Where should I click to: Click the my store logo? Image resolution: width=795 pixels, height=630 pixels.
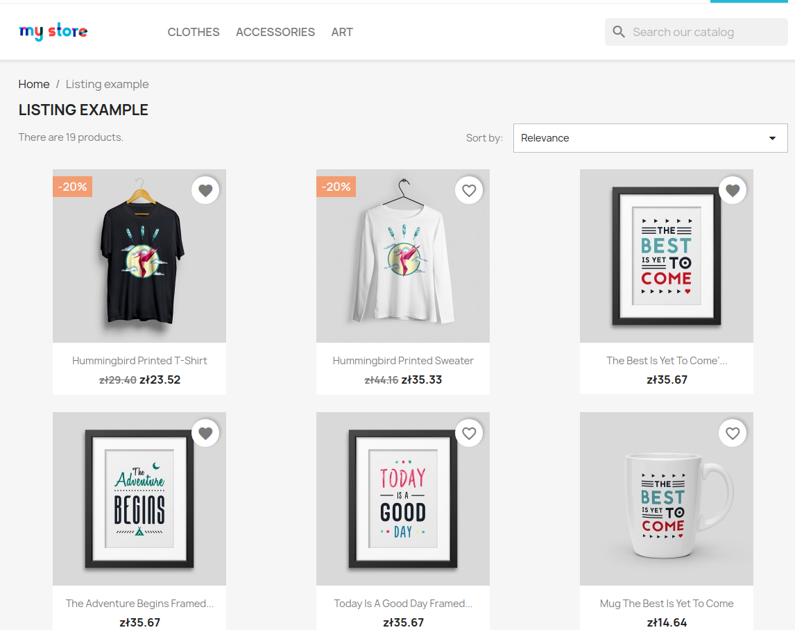(x=53, y=31)
